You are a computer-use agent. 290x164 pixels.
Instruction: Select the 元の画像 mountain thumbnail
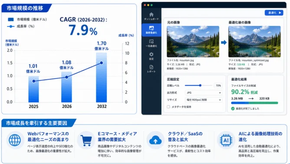pyautogui.click(x=193, y=42)
